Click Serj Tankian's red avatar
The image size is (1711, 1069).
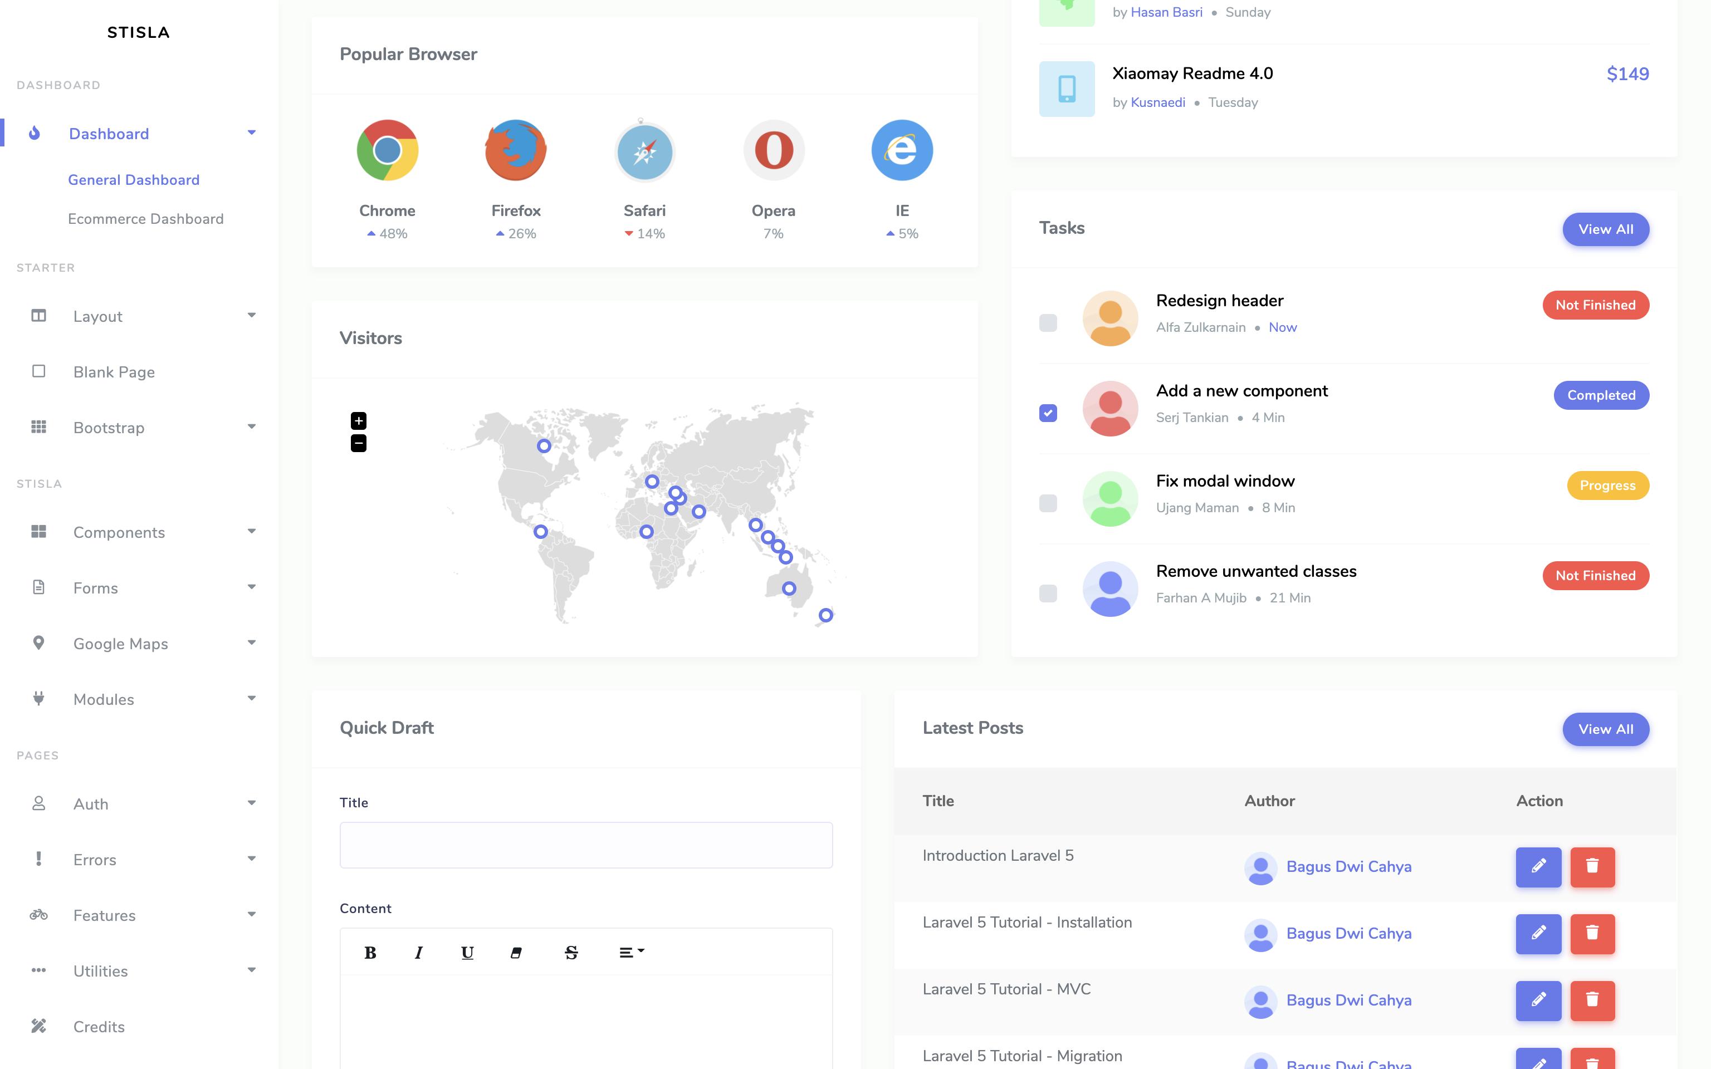[x=1110, y=409]
